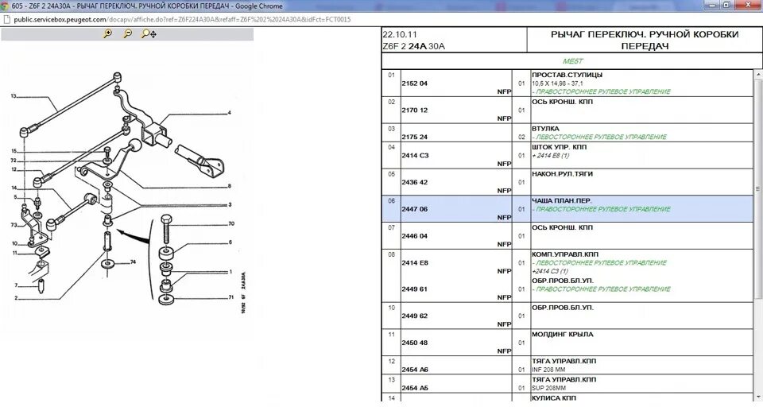Click callout number 73 in the diagram
This screenshot has height=407, width=763.
point(14,225)
